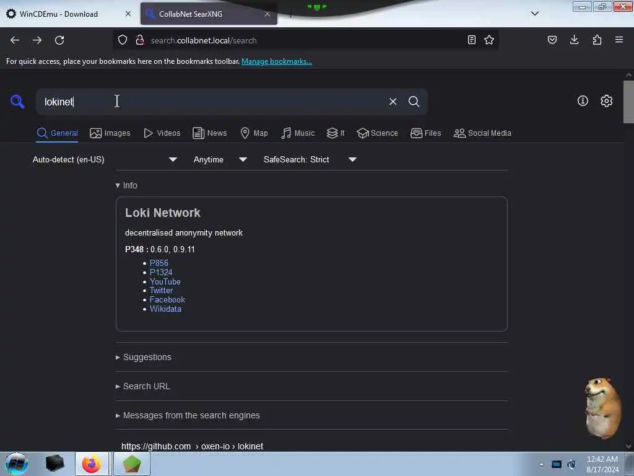
Task: Click the Loki Network heading
Action: 163,213
